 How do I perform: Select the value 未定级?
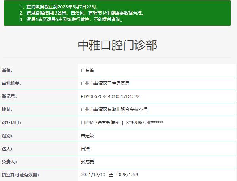(x=87, y=136)
